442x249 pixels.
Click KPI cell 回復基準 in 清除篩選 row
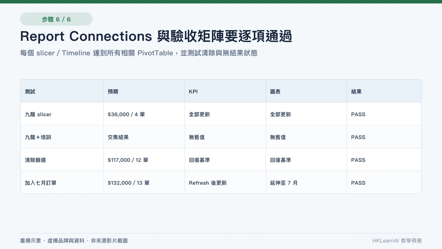click(x=225, y=160)
